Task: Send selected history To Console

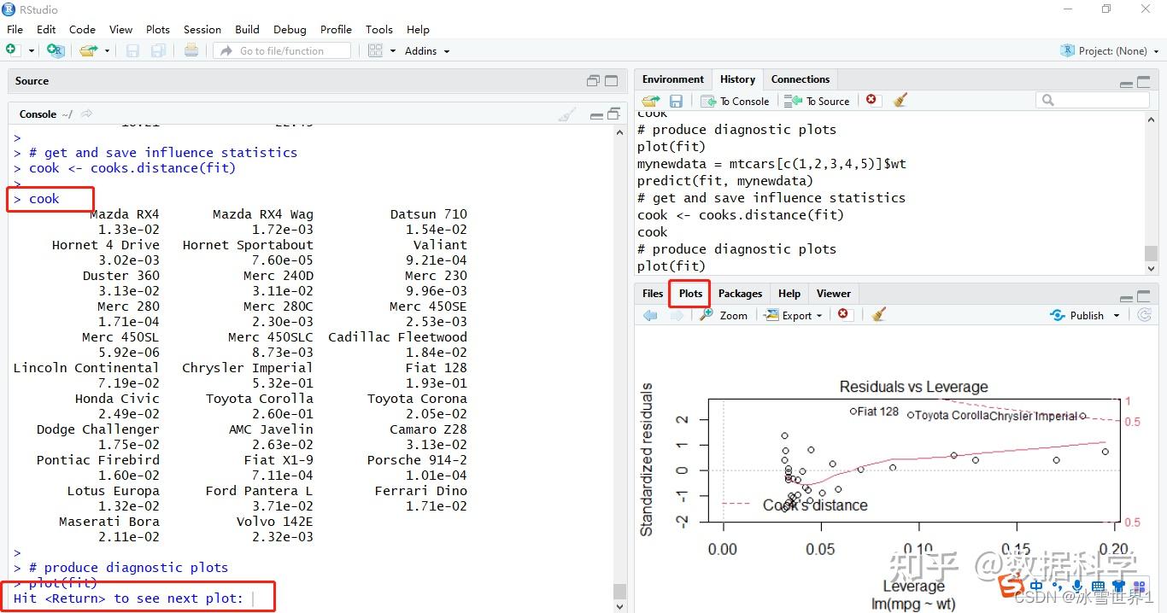Action: (736, 101)
